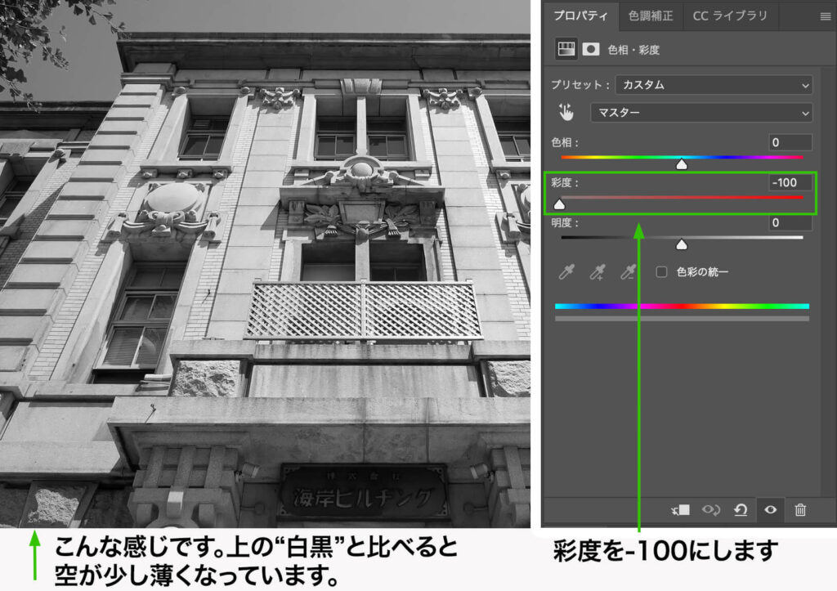Open the CC ライブラリ tab

(730, 16)
